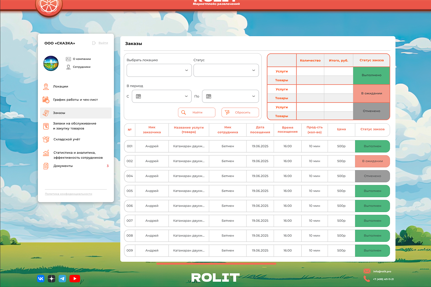Click the pending status badge of order 002
The image size is (431, 287).
click(372, 161)
